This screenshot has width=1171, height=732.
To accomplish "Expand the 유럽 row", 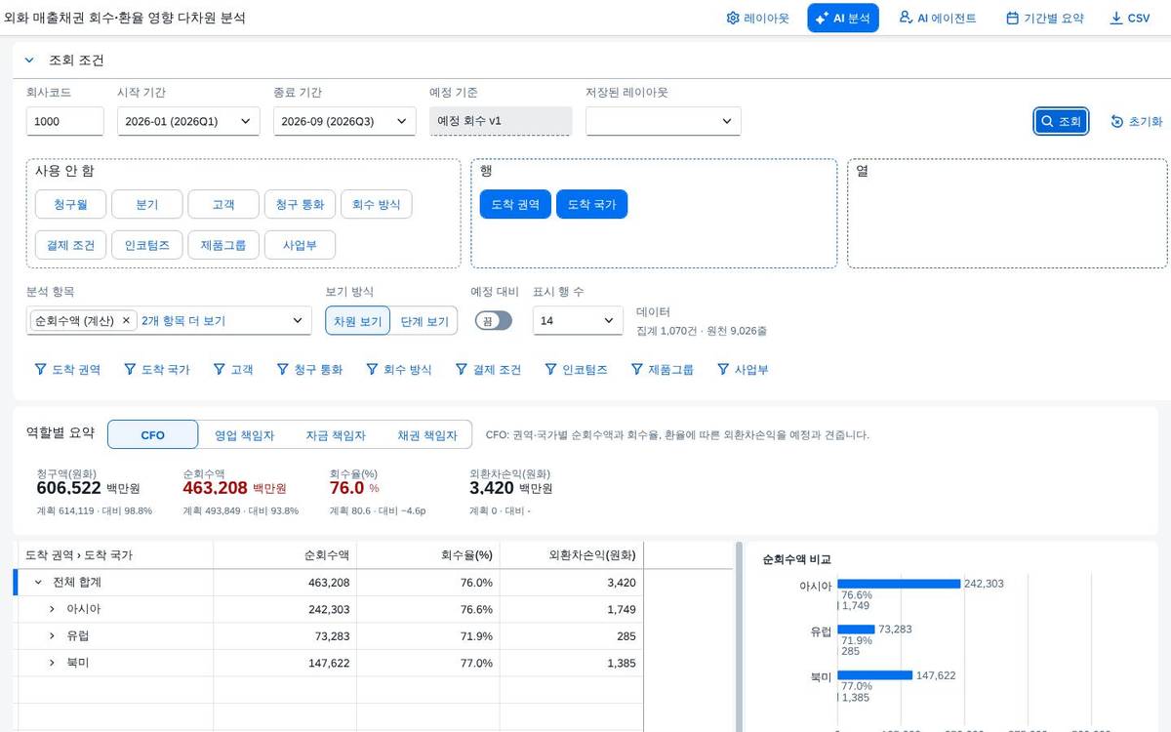I will tap(52, 636).
